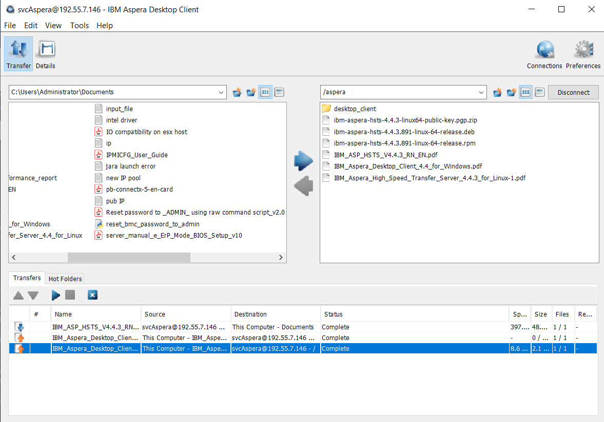Click the gray download arrow to local
Image resolution: width=604 pixels, height=422 pixels.
(303, 185)
